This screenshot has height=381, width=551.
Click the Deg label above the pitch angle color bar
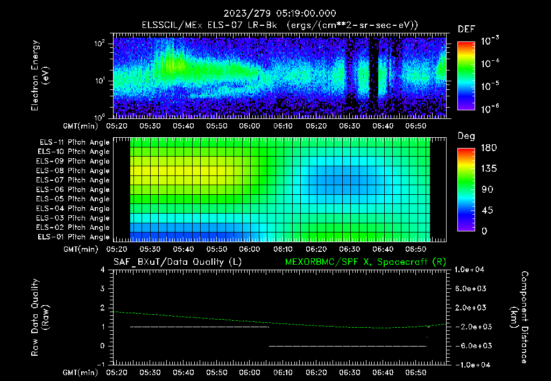click(x=467, y=136)
